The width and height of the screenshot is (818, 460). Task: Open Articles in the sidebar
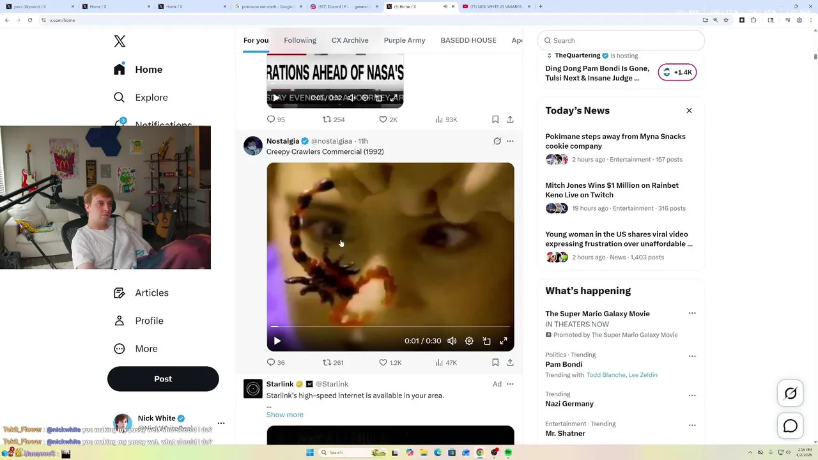[141, 293]
